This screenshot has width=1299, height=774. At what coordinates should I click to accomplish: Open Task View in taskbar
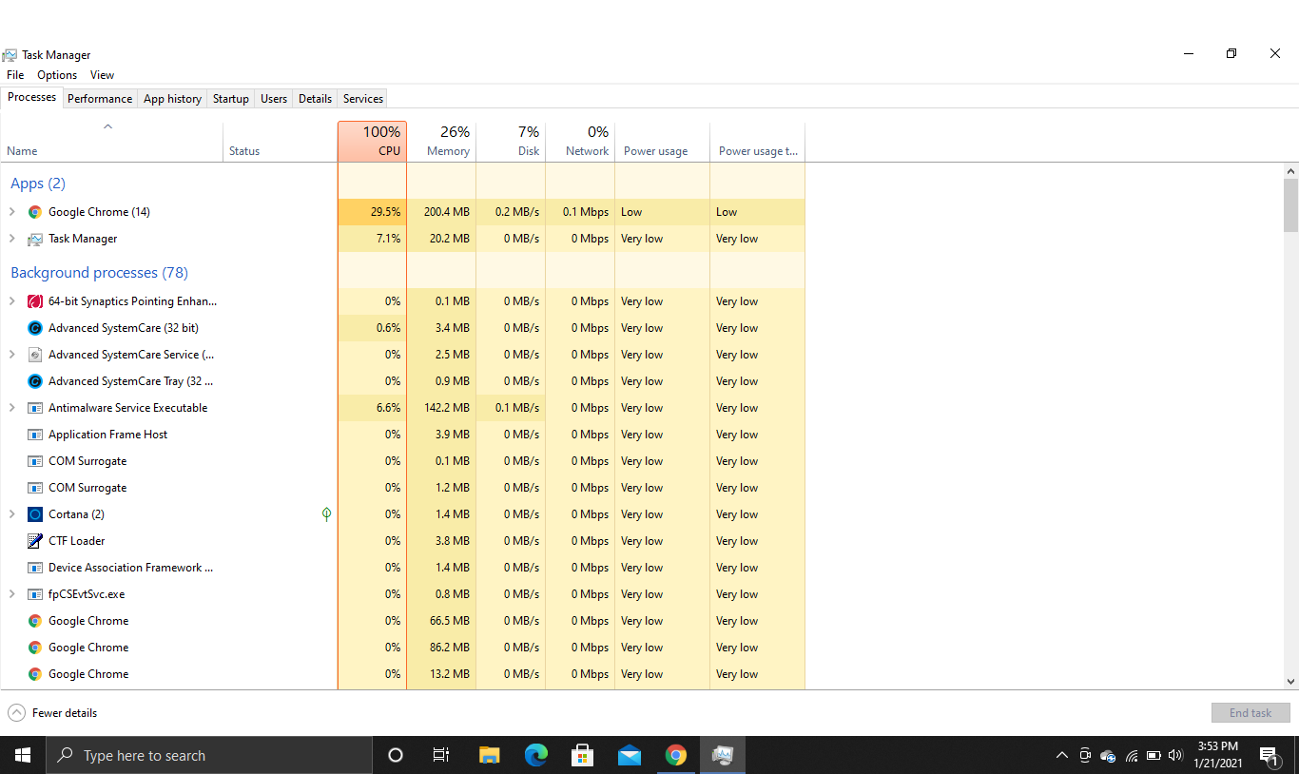pyautogui.click(x=441, y=755)
